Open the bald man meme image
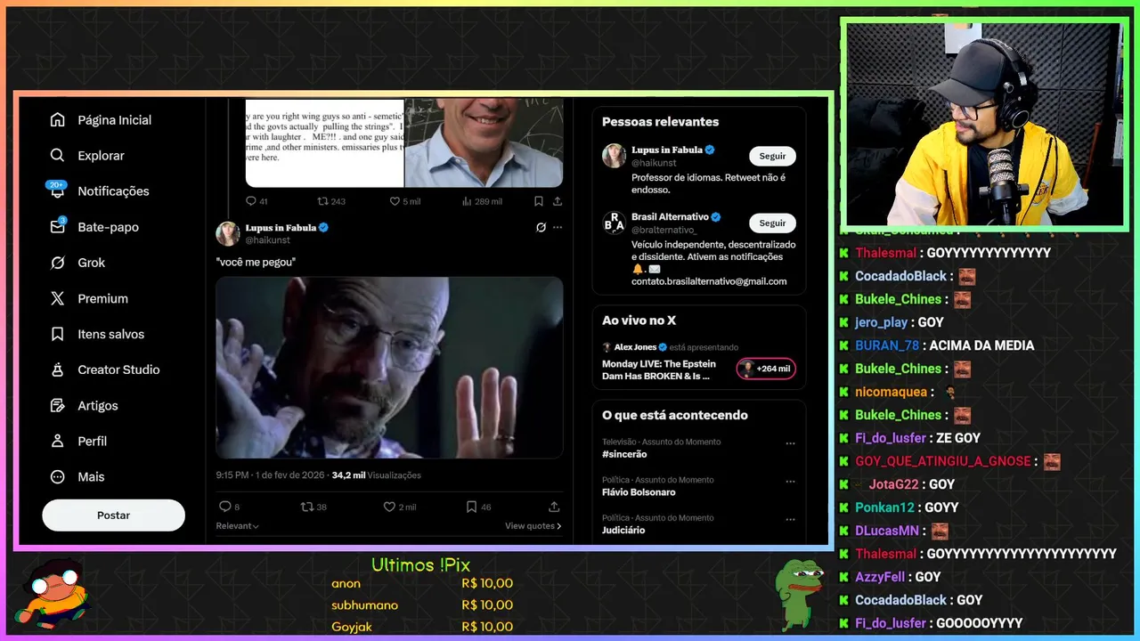 tap(389, 367)
